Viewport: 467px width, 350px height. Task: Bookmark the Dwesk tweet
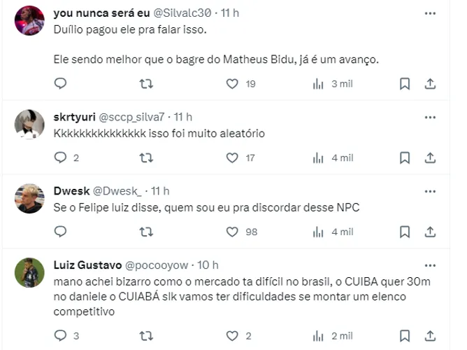pyautogui.click(x=405, y=232)
